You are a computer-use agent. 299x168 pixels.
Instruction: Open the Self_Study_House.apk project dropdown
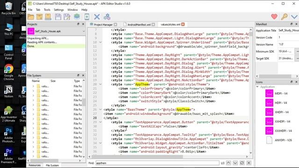(x=84, y=31)
